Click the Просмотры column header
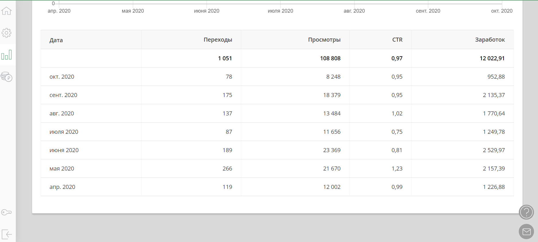Image resolution: width=538 pixels, height=242 pixels. point(324,40)
